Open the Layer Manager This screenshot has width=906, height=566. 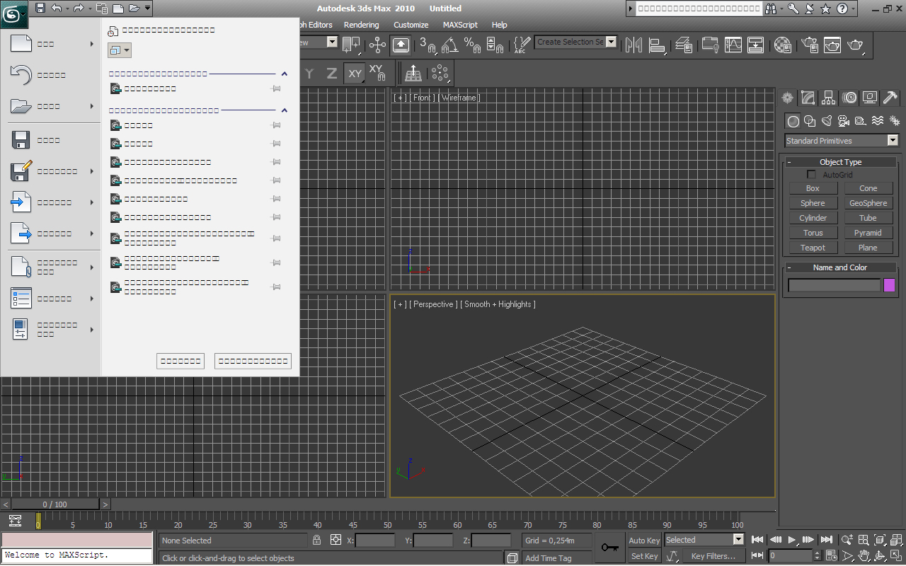(x=684, y=45)
